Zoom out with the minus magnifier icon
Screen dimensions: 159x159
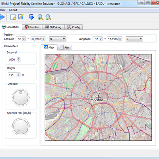coord(48,17)
